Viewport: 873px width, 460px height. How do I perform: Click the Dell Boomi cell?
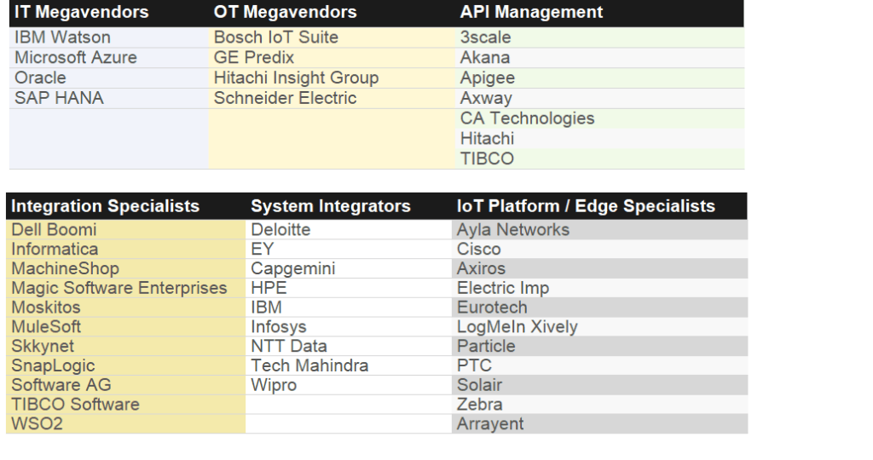click(x=54, y=230)
